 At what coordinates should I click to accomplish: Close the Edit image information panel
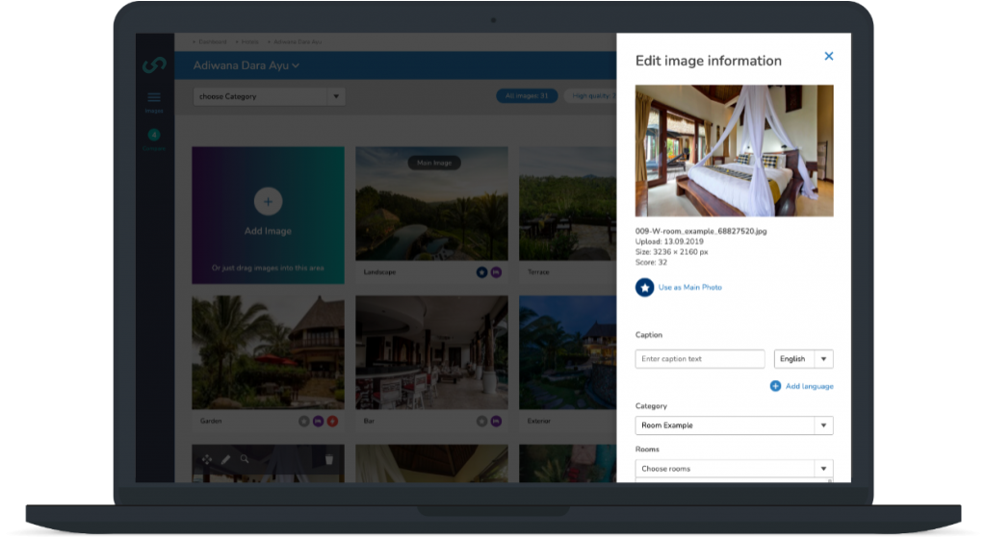(x=828, y=57)
